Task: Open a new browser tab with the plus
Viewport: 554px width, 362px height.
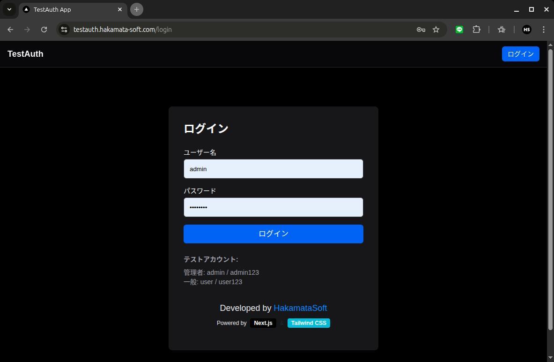Action: click(136, 9)
